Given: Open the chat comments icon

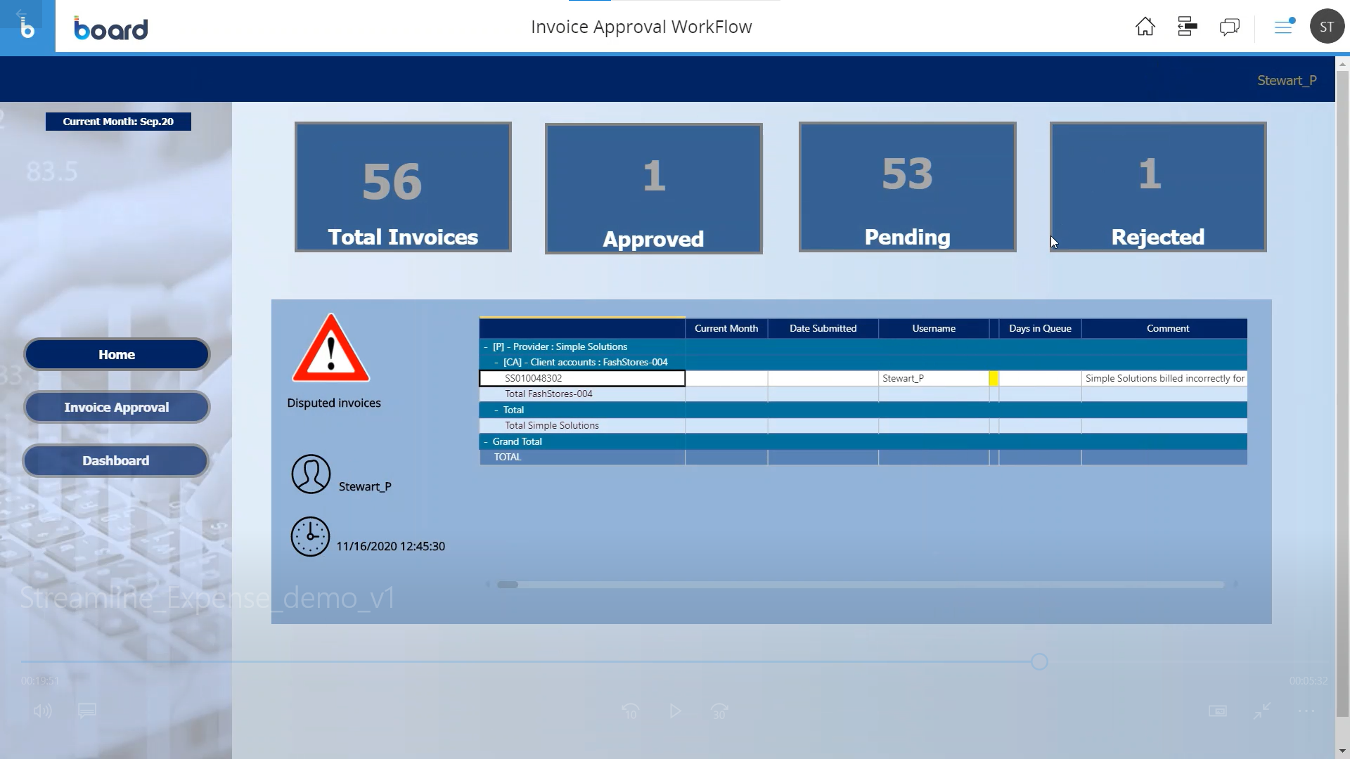Looking at the screenshot, I should coord(1229,27).
